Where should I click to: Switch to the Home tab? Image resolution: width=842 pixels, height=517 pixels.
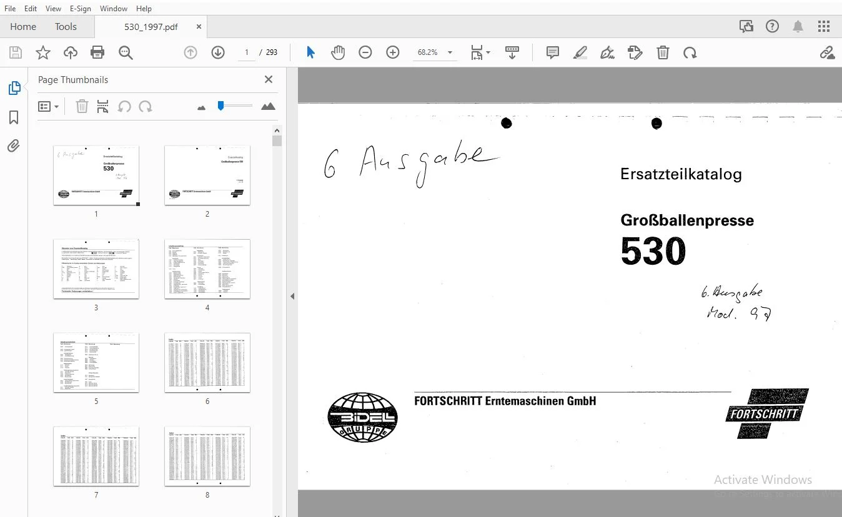click(23, 26)
